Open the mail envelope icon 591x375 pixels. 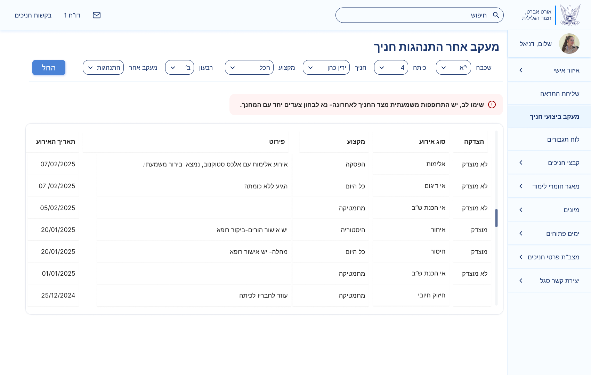[x=97, y=15]
